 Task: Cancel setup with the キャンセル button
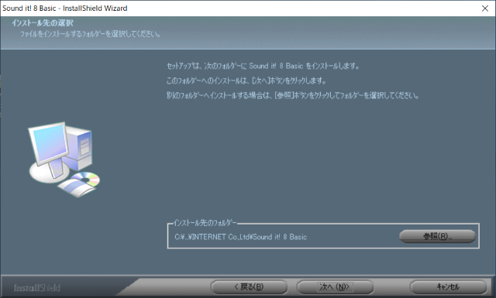448,287
